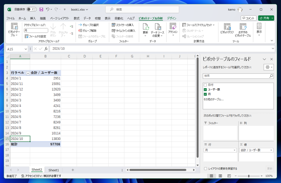Check the 日付 field checkbox
The width and height of the screenshot is (281, 183).
205,85
